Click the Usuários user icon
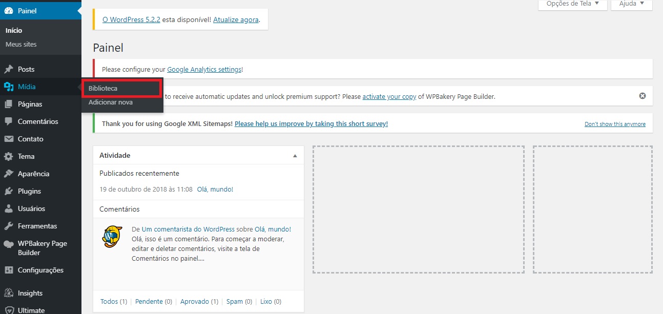 (x=9, y=208)
